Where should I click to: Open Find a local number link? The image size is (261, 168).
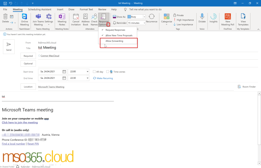[x=14, y=144]
